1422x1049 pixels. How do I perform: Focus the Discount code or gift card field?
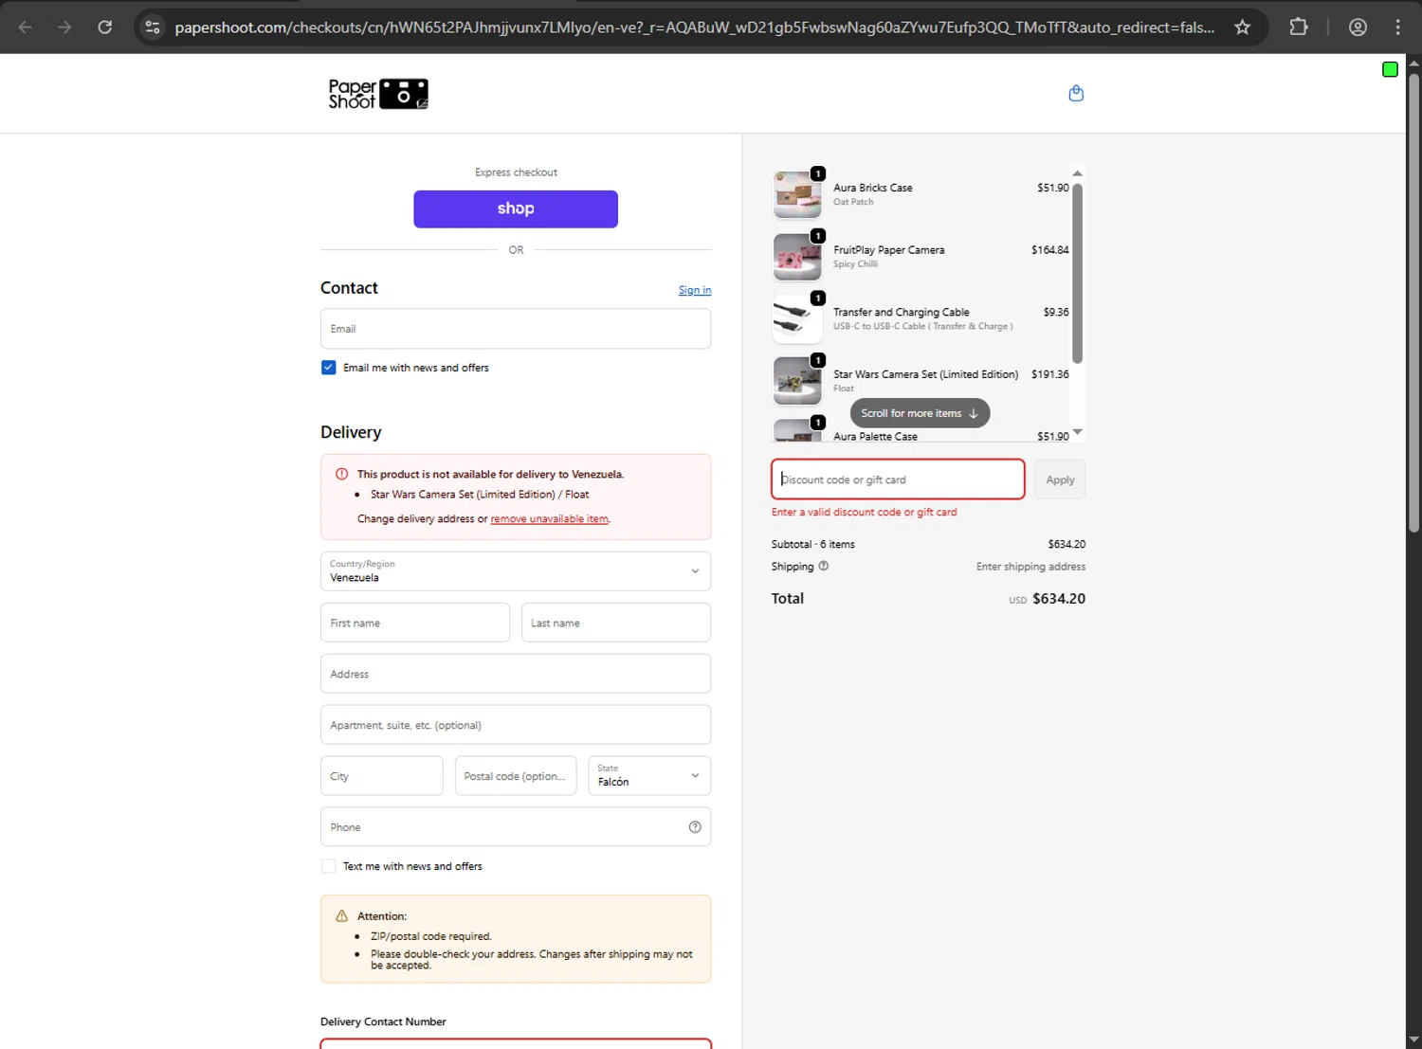click(898, 479)
